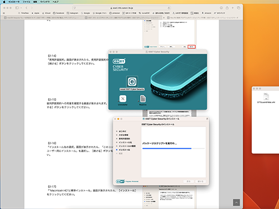Click the 続ける button in installer
This screenshot has height=209, width=279.
200,181
